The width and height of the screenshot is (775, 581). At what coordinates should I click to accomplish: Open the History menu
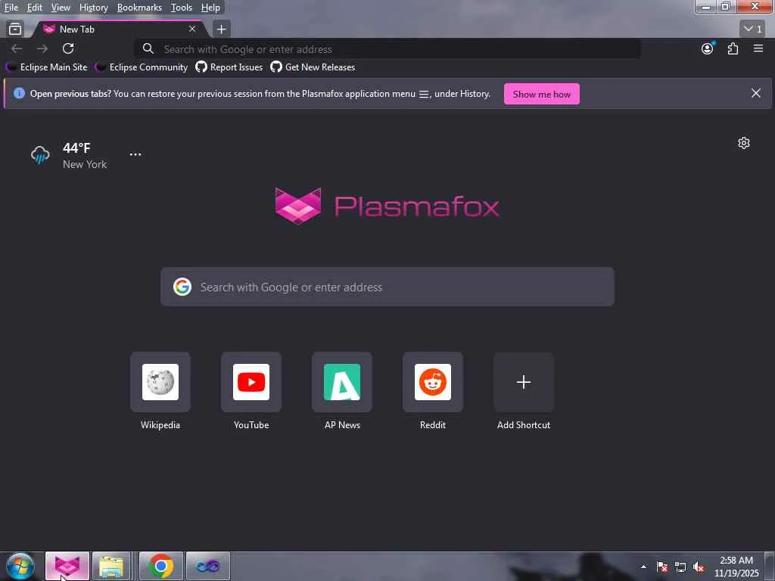click(93, 8)
